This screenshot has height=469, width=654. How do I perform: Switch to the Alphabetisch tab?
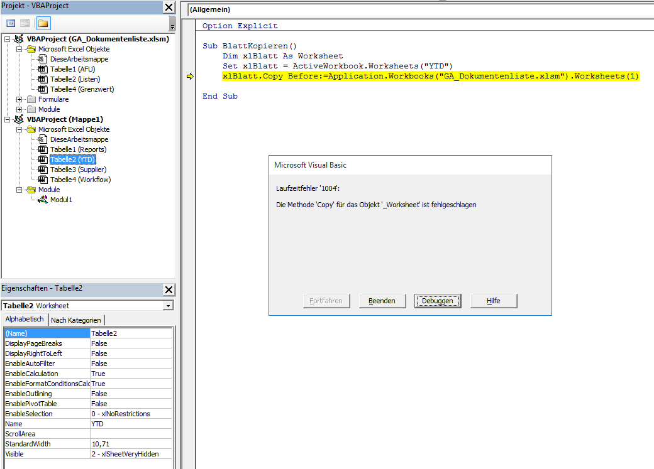pos(25,320)
